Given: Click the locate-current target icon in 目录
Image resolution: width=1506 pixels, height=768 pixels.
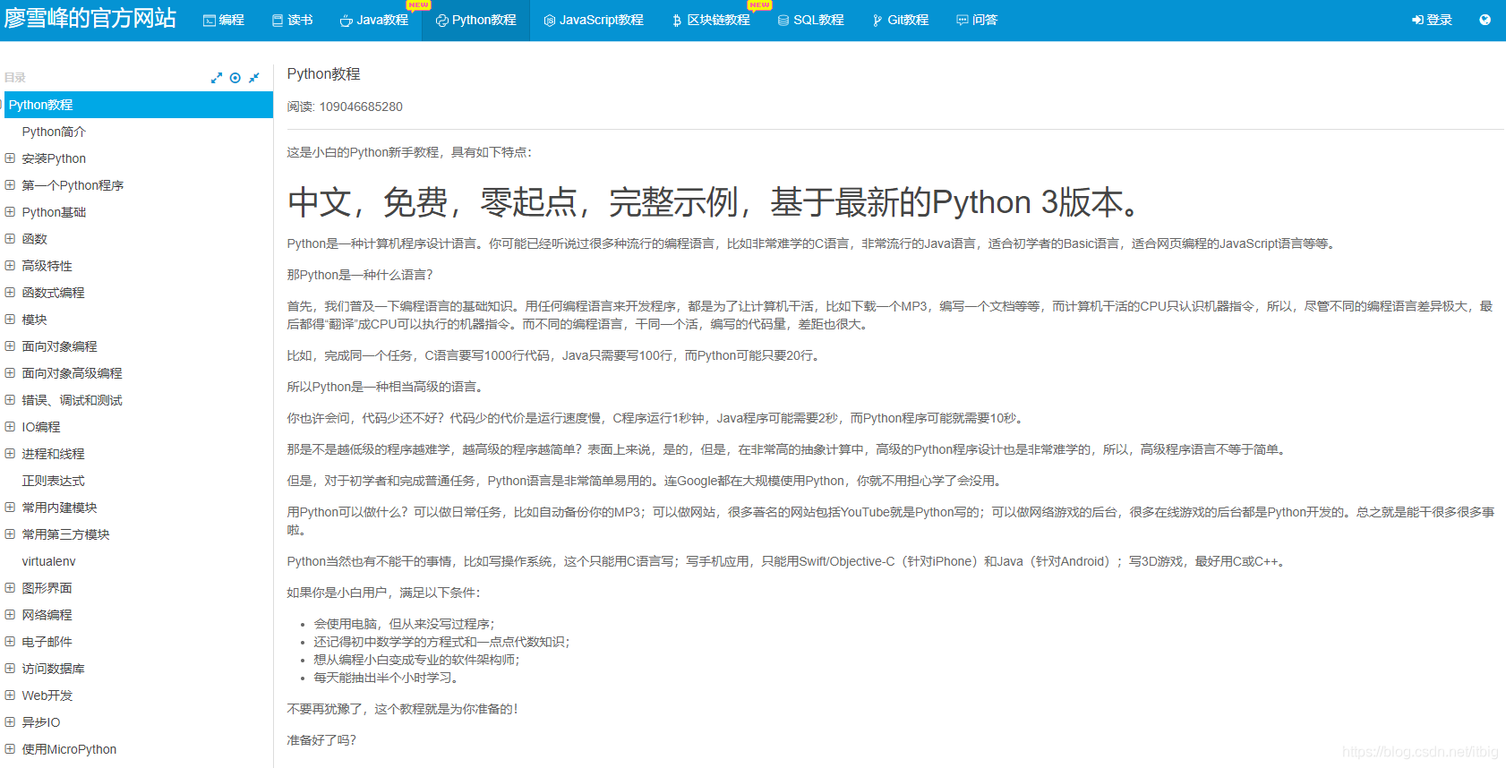Looking at the screenshot, I should [x=235, y=78].
